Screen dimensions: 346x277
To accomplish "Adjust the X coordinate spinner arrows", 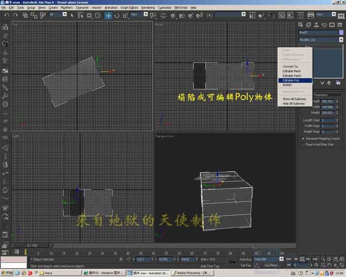I will [x=152, y=259].
